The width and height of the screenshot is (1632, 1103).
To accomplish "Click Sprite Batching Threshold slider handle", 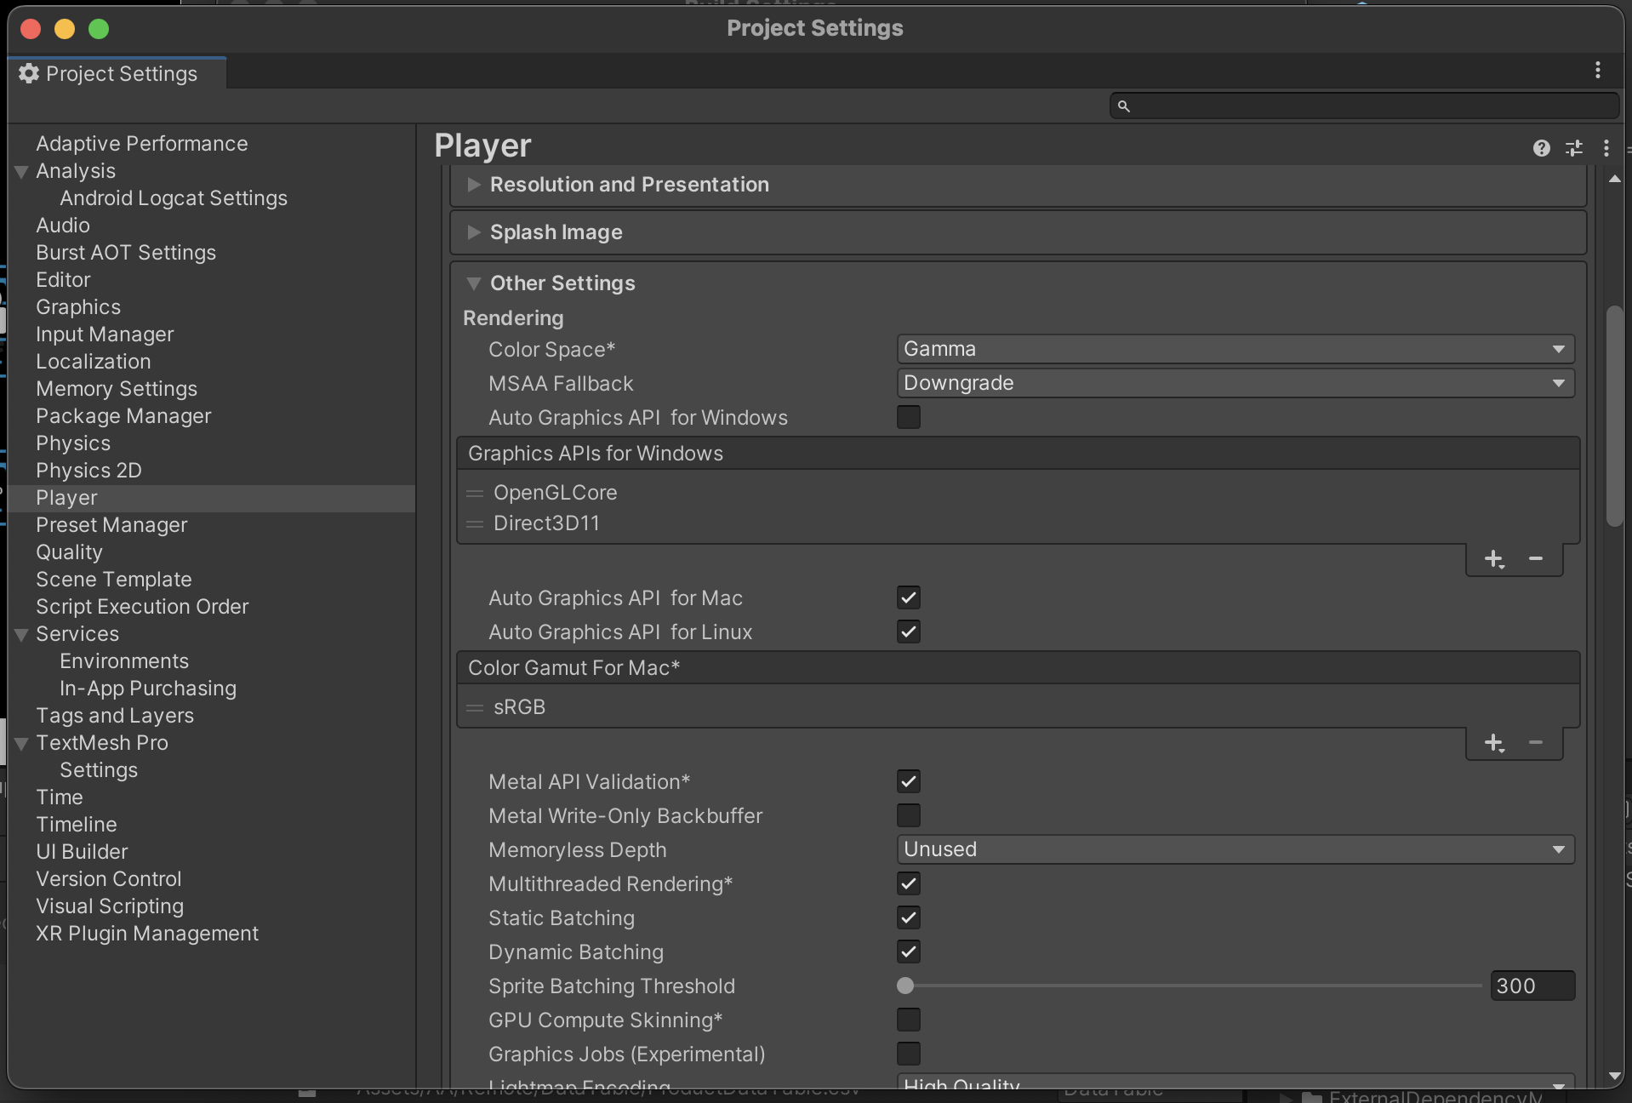I will click(905, 986).
